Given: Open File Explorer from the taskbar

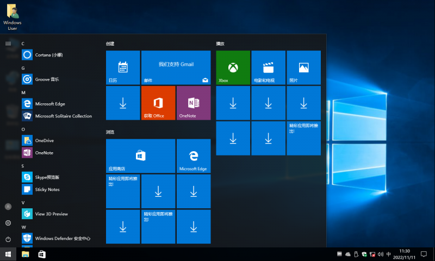Looking at the screenshot, I should (25, 254).
